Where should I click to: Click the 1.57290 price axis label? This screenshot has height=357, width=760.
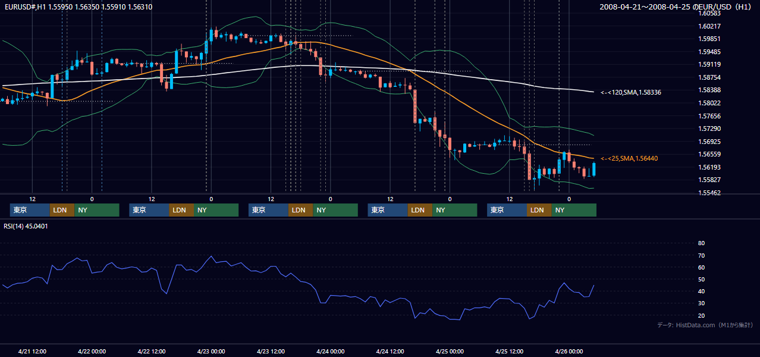click(x=709, y=129)
